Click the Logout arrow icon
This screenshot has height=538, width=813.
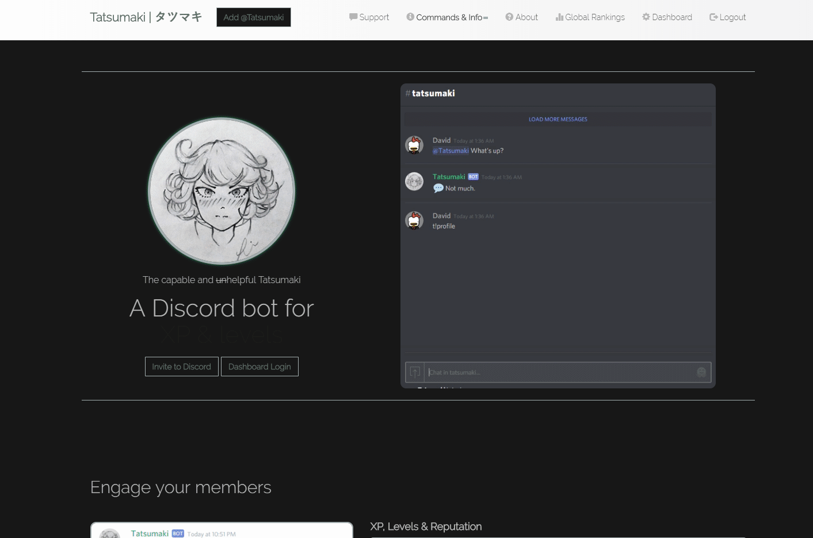713,17
